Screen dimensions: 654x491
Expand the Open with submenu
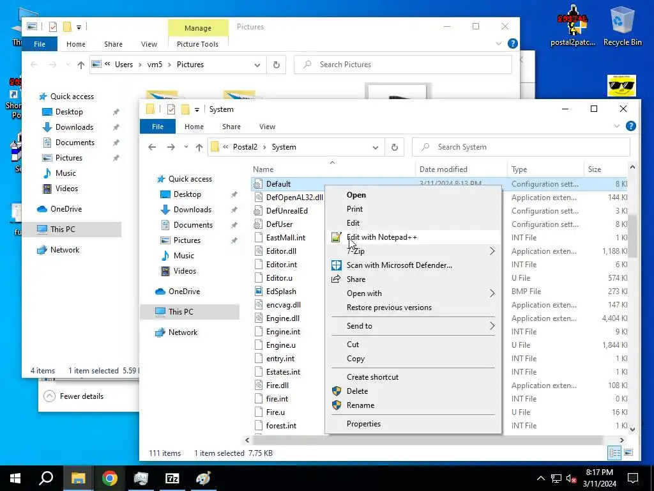492,293
